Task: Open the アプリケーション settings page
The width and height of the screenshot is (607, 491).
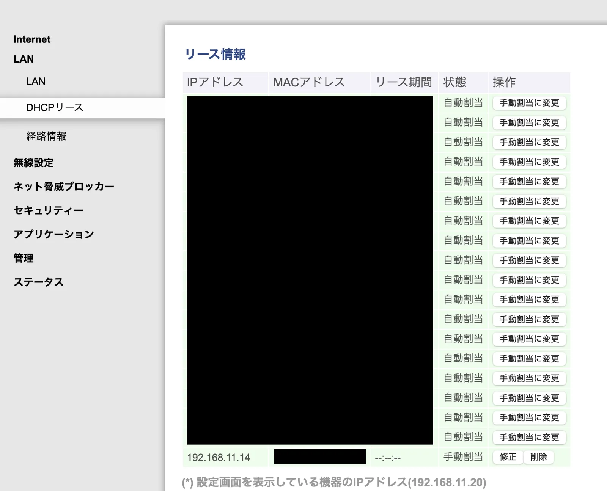Action: tap(53, 234)
